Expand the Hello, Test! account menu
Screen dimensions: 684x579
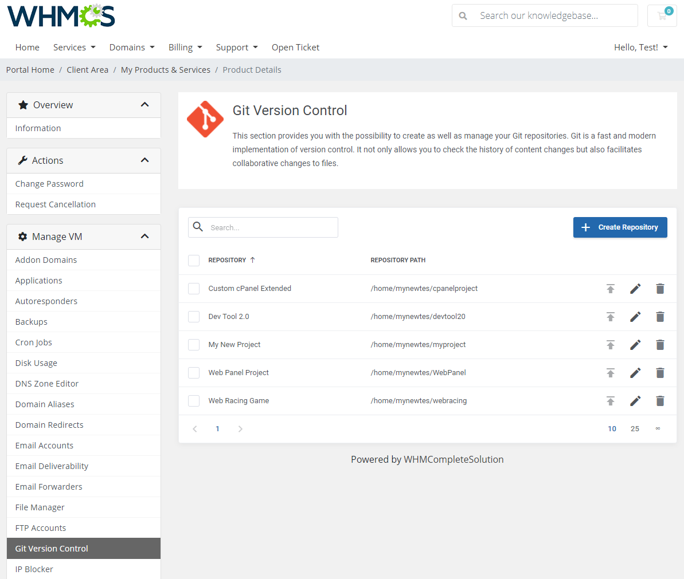(x=640, y=47)
